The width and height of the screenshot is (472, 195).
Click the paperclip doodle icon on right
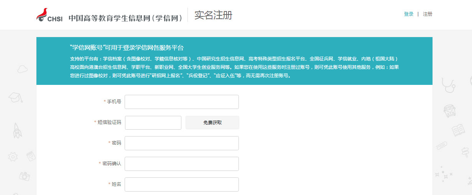[441, 146]
